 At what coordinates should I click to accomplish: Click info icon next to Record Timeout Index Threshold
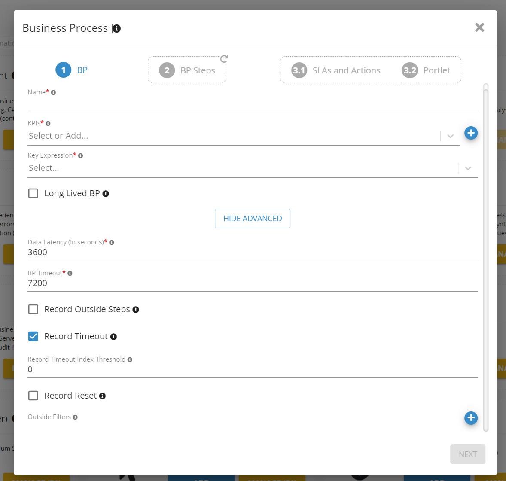point(130,360)
